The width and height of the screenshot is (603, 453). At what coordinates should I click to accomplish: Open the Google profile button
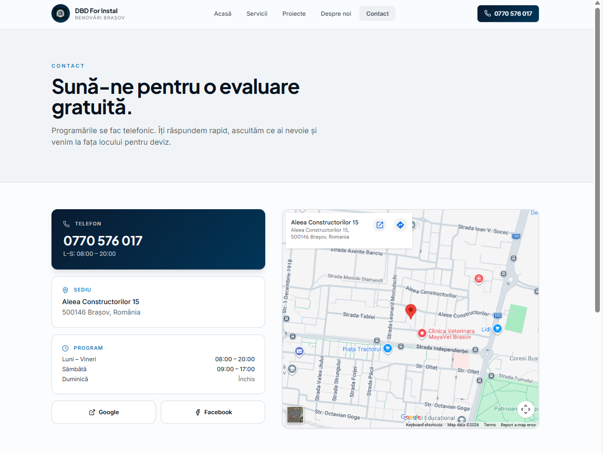103,412
